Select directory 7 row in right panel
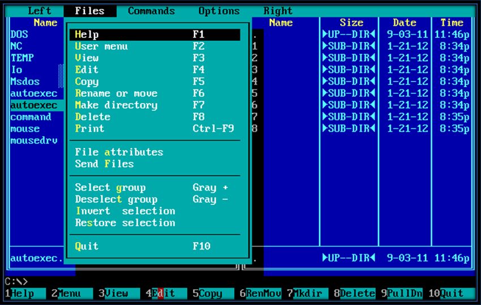481x305 pixels. coord(362,117)
